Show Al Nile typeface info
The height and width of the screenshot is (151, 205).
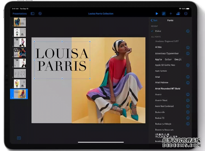[188, 47]
